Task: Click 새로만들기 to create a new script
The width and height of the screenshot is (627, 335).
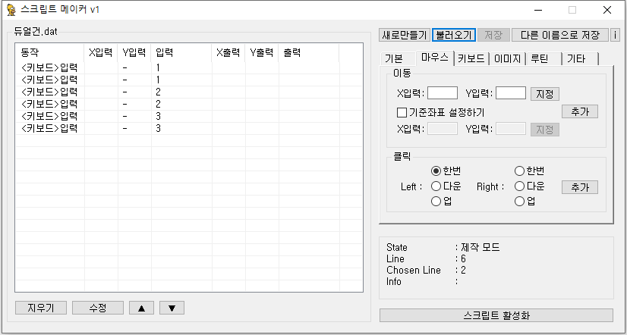Action: click(x=405, y=35)
